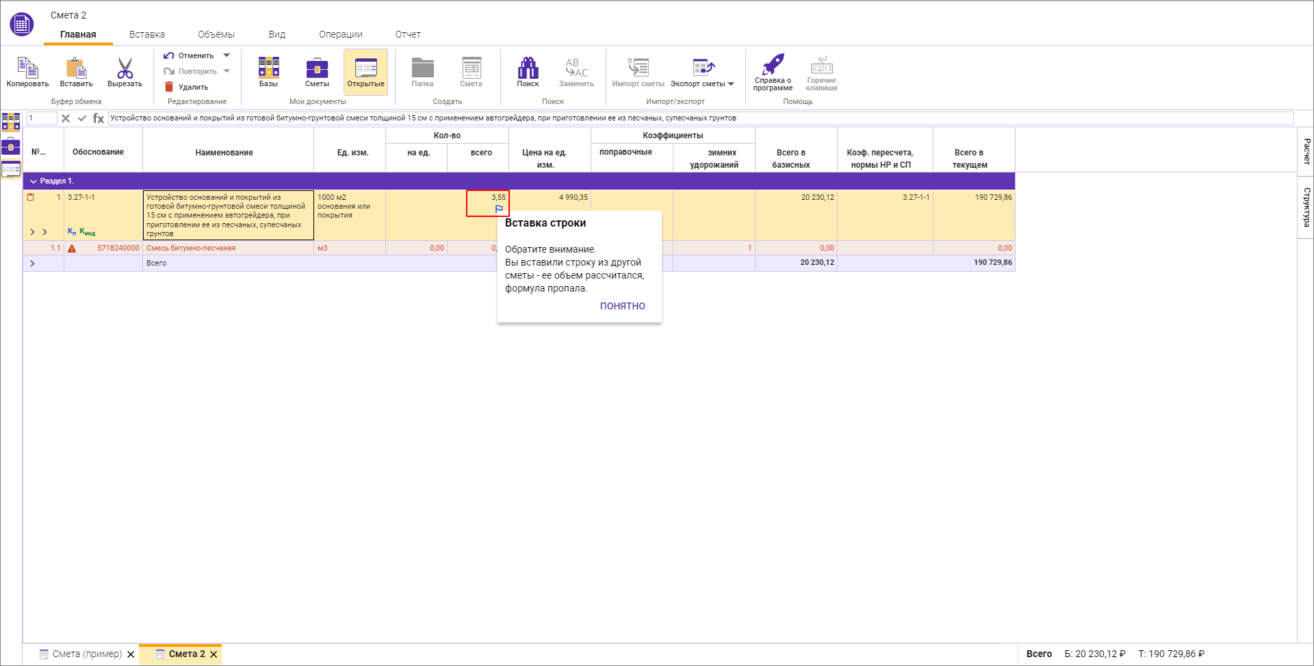Viewport: 1314px width, 666px height.
Task: Expand the Всего row chevron
Action: 32,264
